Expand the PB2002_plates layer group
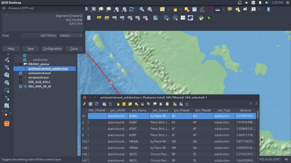The image size is (291, 163). point(16,64)
